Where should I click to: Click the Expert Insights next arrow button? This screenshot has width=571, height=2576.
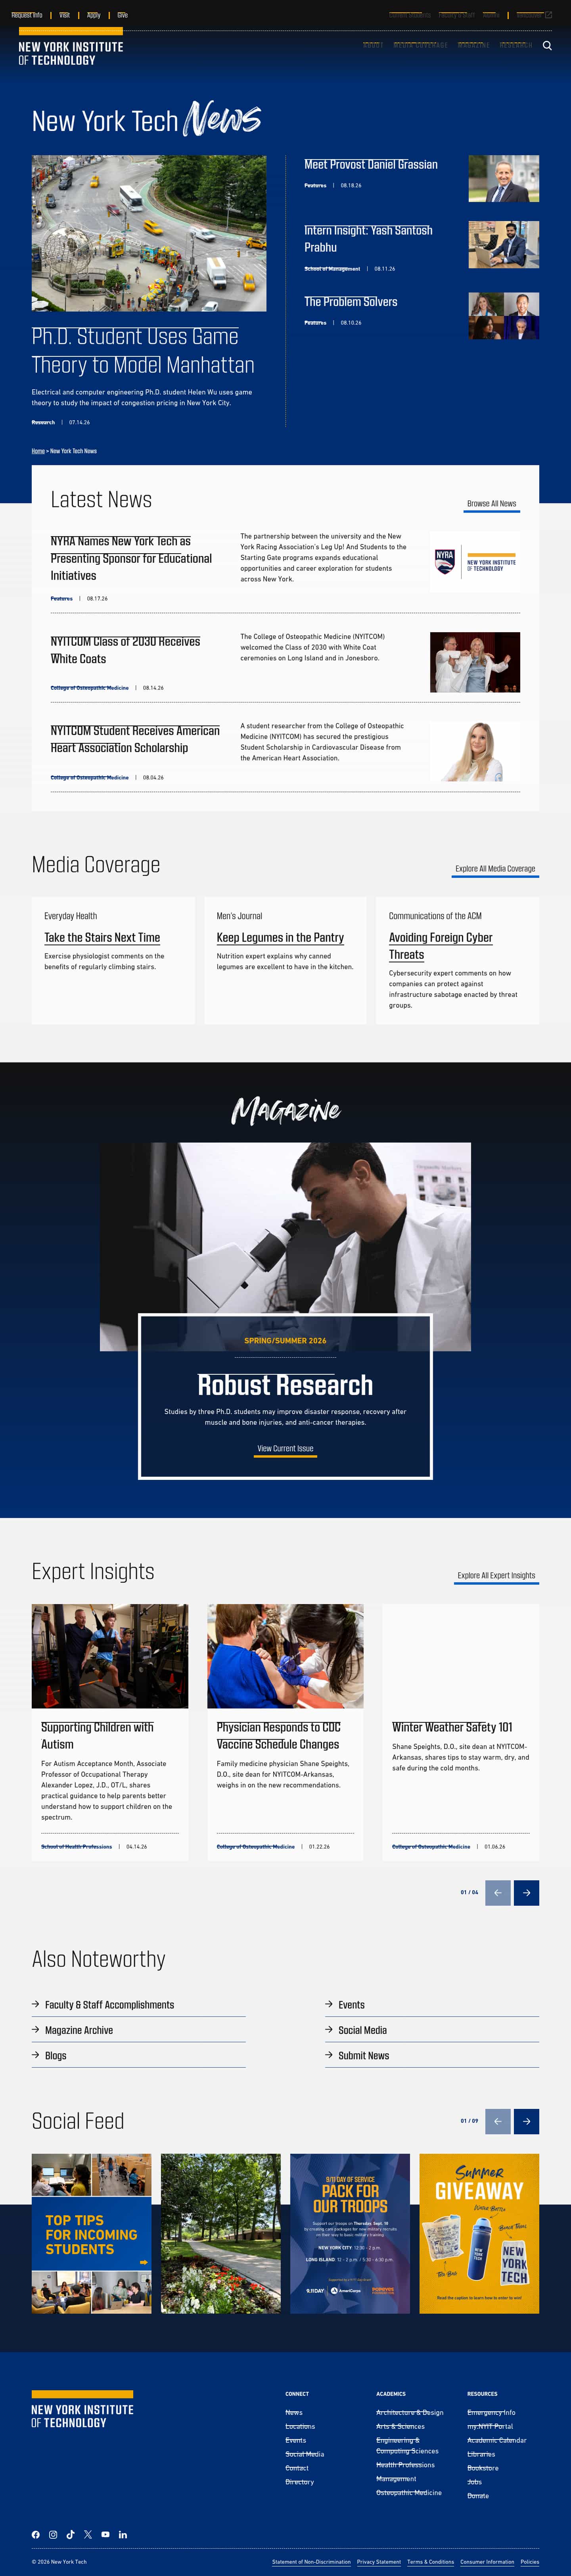pos(526,1892)
